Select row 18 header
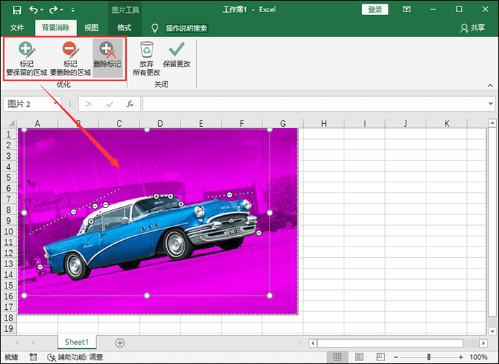499x364 pixels. point(9,318)
